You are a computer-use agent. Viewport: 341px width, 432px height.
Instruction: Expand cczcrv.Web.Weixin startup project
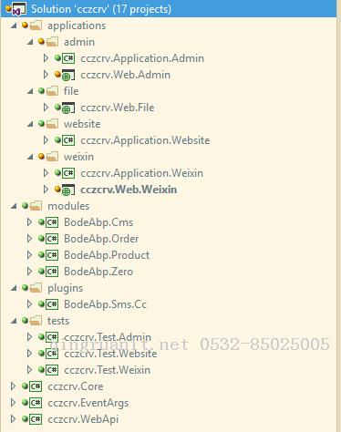pyautogui.click(x=46, y=190)
